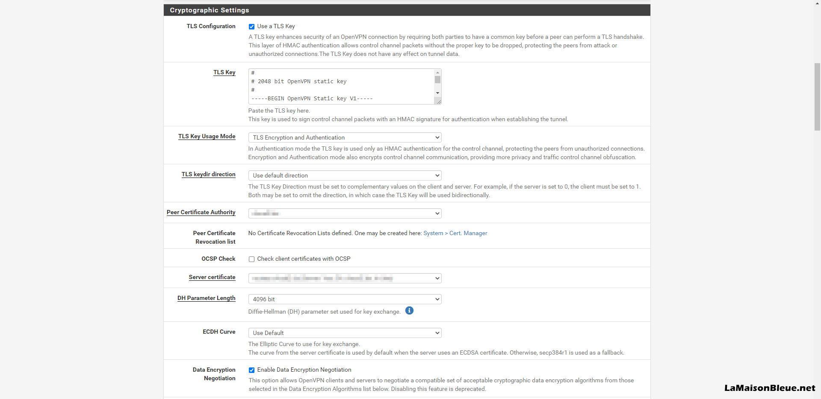Open the TLS Key Usage Mode dropdown
Viewport: 821px width, 399px height.
click(345, 137)
